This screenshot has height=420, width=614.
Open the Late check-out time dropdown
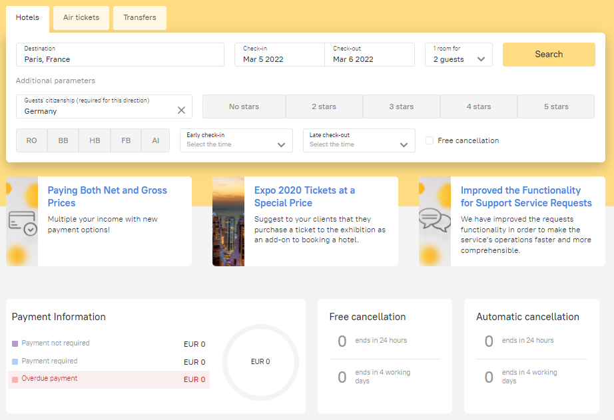(x=359, y=140)
